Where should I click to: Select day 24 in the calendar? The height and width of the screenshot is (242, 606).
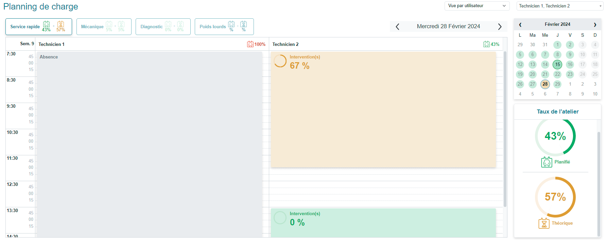point(583,74)
